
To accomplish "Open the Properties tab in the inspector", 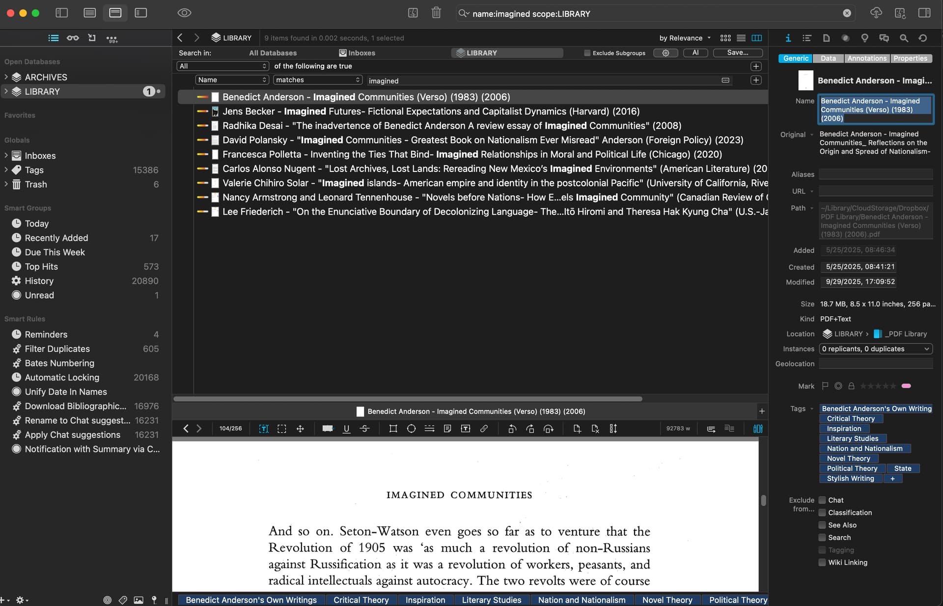I will [910, 58].
